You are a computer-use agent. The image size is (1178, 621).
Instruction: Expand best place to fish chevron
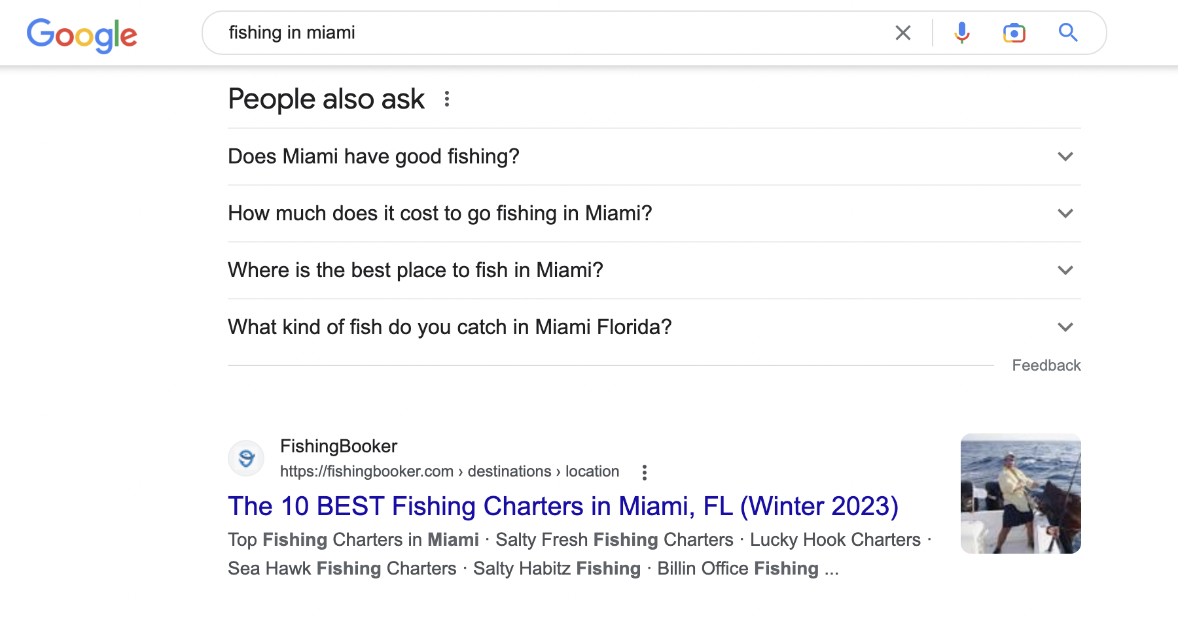coord(1065,271)
